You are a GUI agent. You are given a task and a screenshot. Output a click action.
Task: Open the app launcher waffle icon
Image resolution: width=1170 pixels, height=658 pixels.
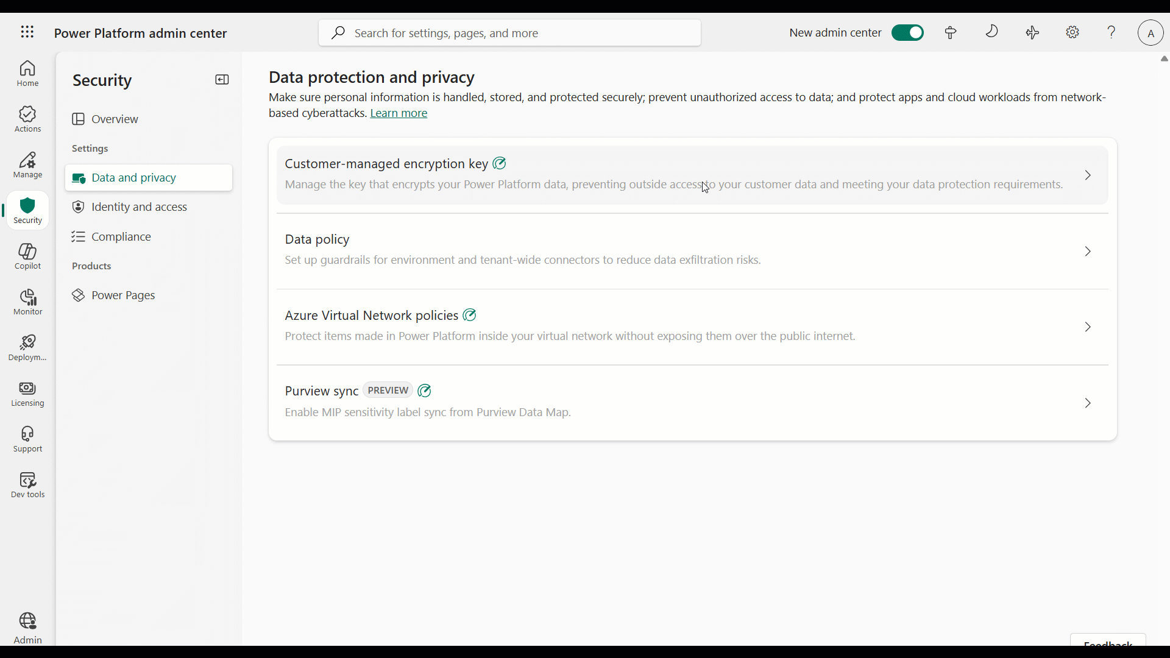click(x=27, y=32)
